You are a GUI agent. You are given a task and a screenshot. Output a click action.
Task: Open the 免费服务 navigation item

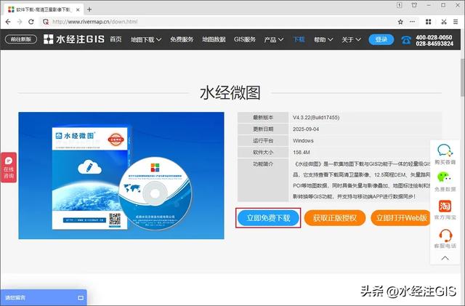(182, 39)
